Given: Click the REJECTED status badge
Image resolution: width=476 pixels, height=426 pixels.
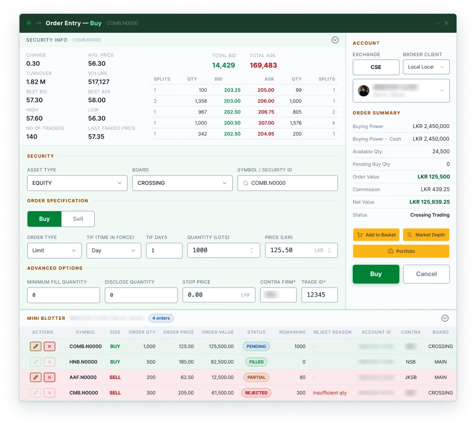Looking at the screenshot, I should 256,393.
